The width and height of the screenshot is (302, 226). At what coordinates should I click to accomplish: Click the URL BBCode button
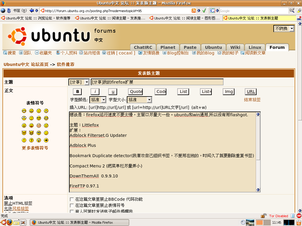click(251, 92)
